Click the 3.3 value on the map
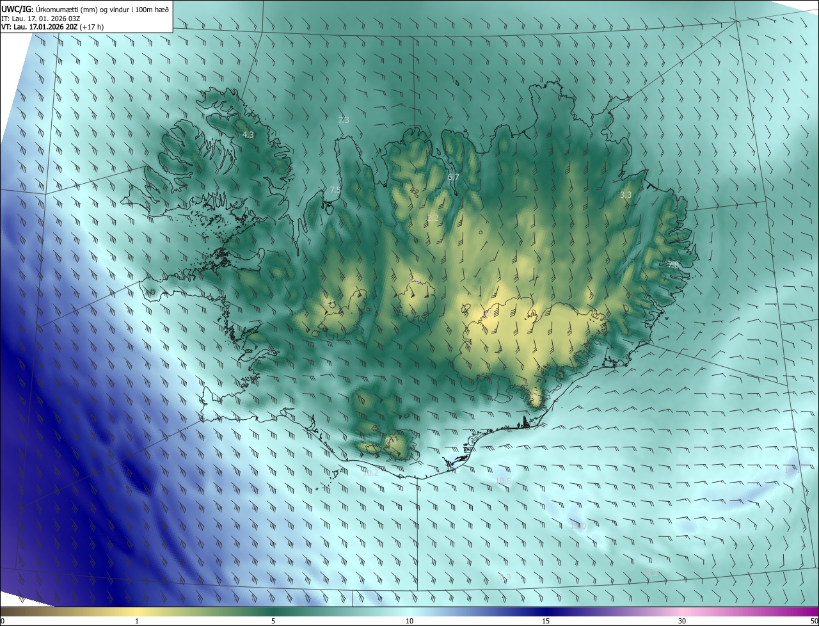The height and width of the screenshot is (626, 819). coord(626,195)
